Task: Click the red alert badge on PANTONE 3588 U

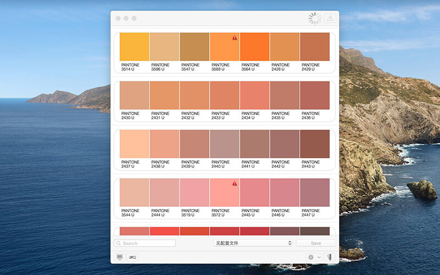Action: click(x=235, y=37)
